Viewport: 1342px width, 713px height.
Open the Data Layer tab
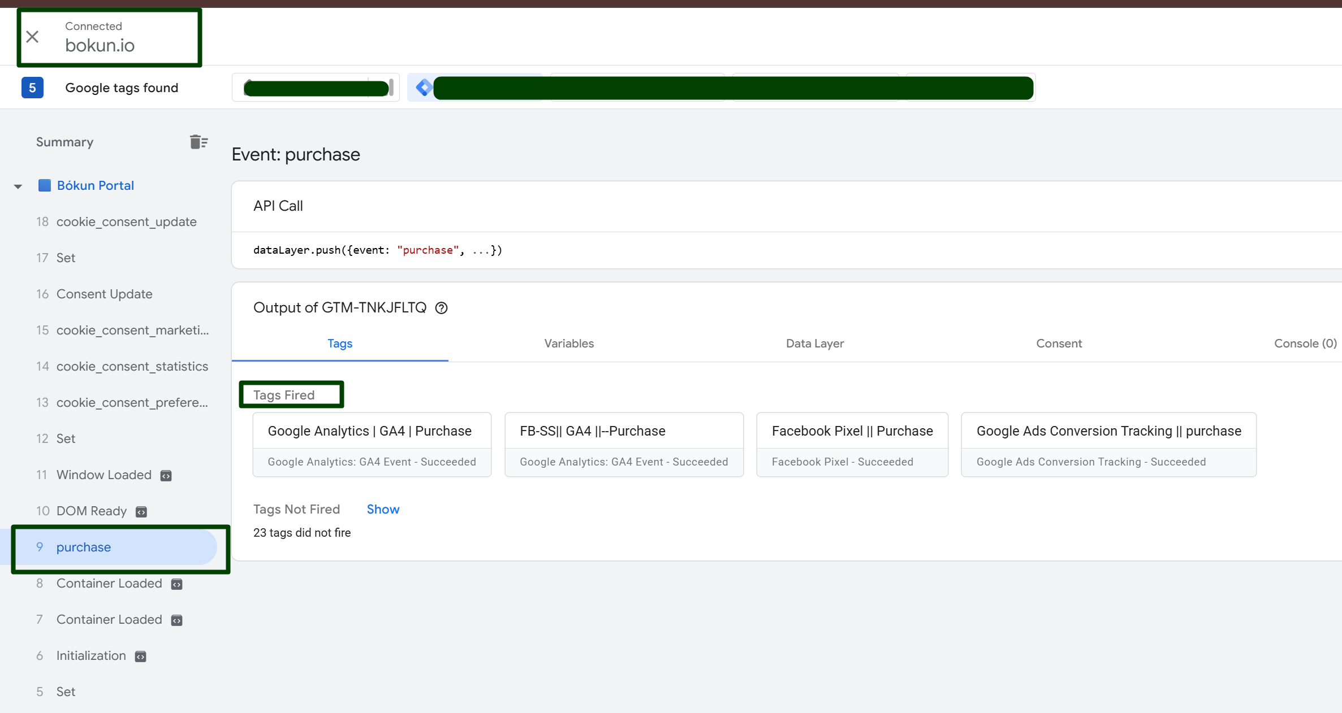click(814, 344)
